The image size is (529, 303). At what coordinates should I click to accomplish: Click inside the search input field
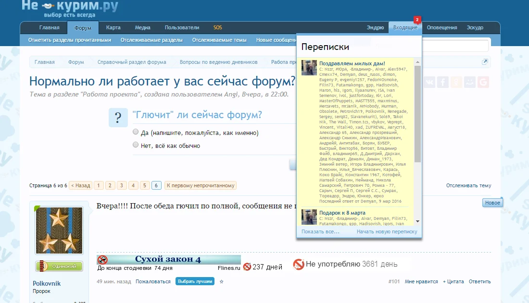point(457,45)
